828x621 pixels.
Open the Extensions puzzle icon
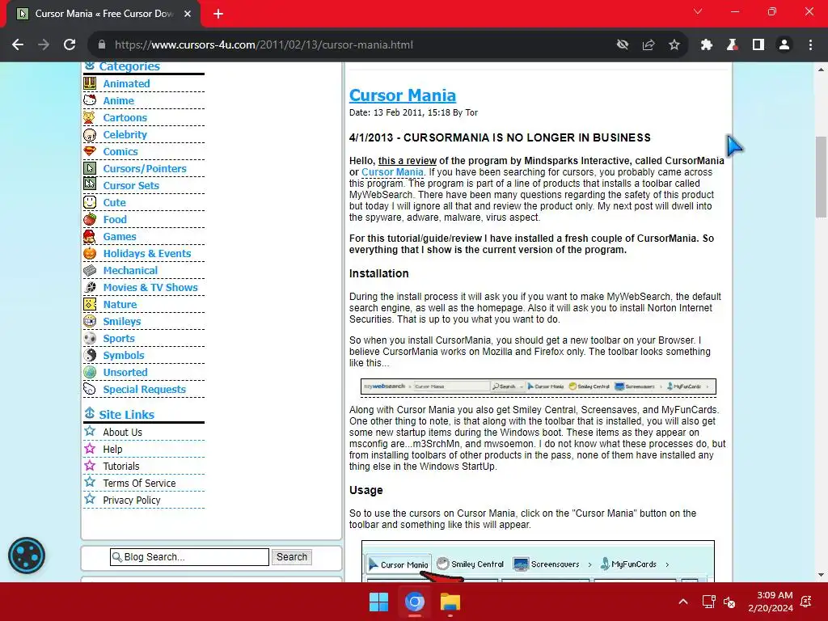click(x=707, y=45)
